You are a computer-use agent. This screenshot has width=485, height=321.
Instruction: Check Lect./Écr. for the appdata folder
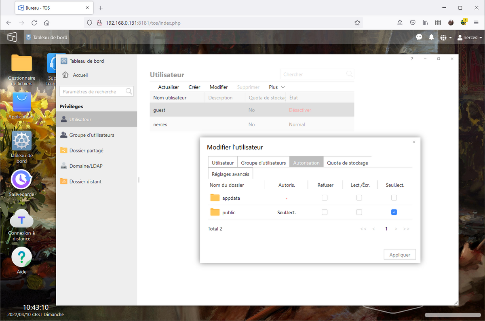point(359,198)
